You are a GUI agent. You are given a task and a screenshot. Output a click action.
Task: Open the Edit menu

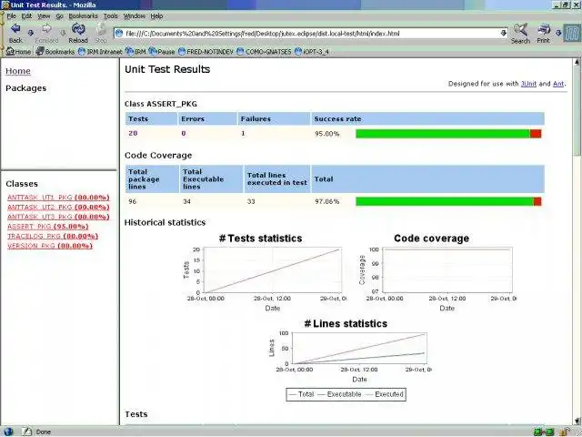pos(26,16)
